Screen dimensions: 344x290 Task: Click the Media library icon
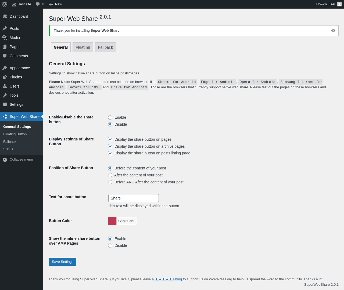(x=5, y=38)
